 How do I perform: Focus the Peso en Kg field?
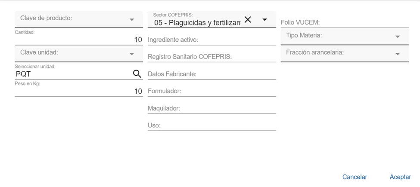78,91
